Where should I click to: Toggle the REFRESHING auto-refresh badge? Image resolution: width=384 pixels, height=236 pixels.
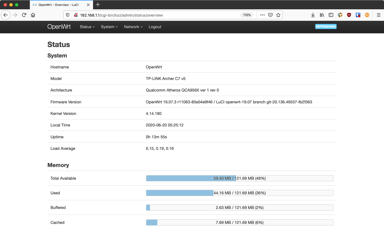326,26
